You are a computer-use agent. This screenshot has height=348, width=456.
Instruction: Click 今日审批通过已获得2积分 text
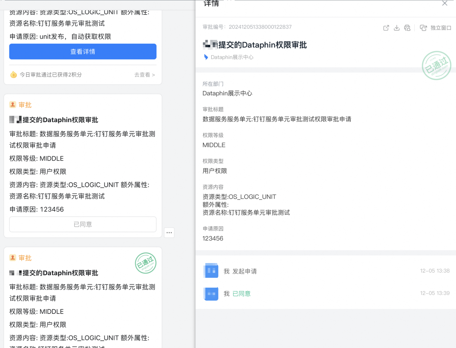(51, 75)
